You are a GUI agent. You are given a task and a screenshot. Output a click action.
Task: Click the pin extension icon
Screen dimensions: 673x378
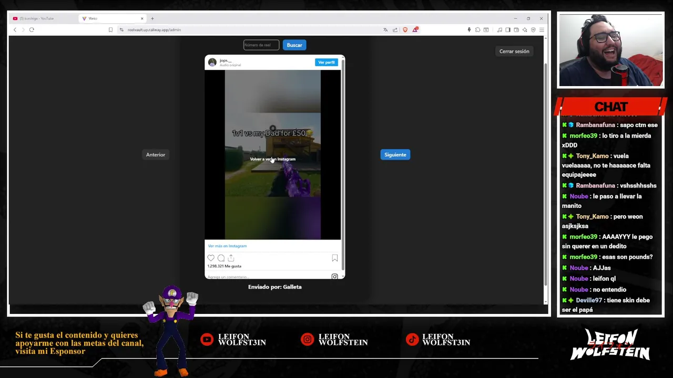(x=469, y=30)
